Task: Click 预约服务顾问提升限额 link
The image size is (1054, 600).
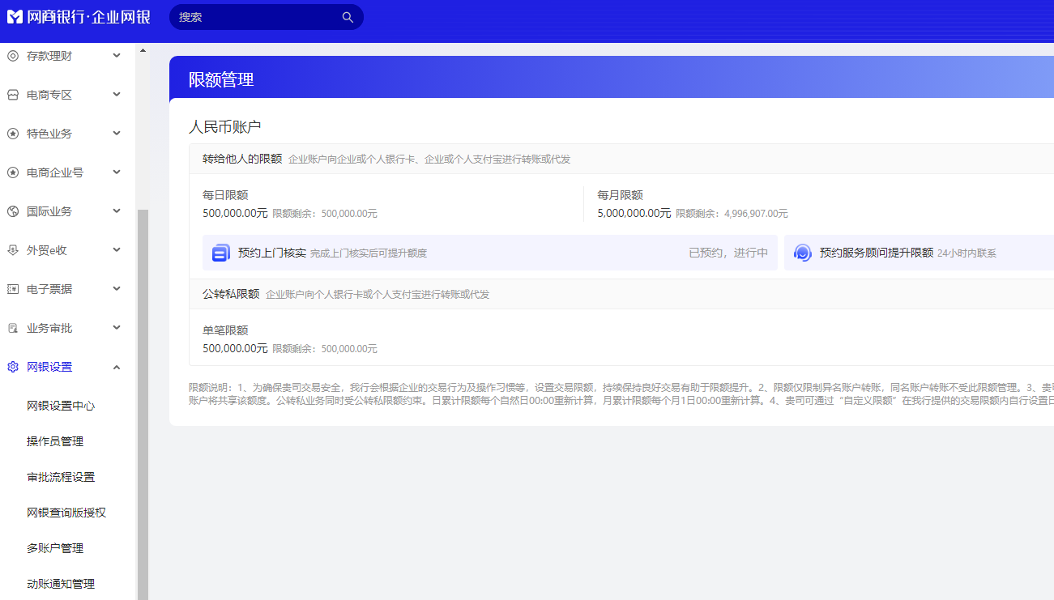Action: (x=877, y=253)
